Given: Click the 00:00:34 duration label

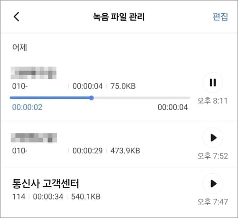Looking at the screenshot, I should [x=48, y=197].
